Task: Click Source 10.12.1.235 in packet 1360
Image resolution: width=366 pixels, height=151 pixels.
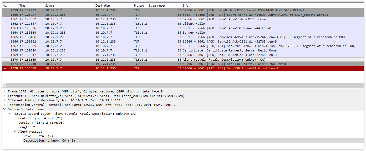Action: click(x=55, y=15)
